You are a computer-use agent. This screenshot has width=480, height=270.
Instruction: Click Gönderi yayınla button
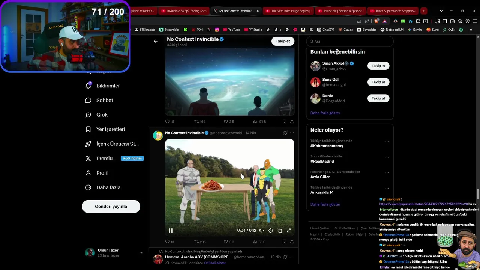[111, 207]
